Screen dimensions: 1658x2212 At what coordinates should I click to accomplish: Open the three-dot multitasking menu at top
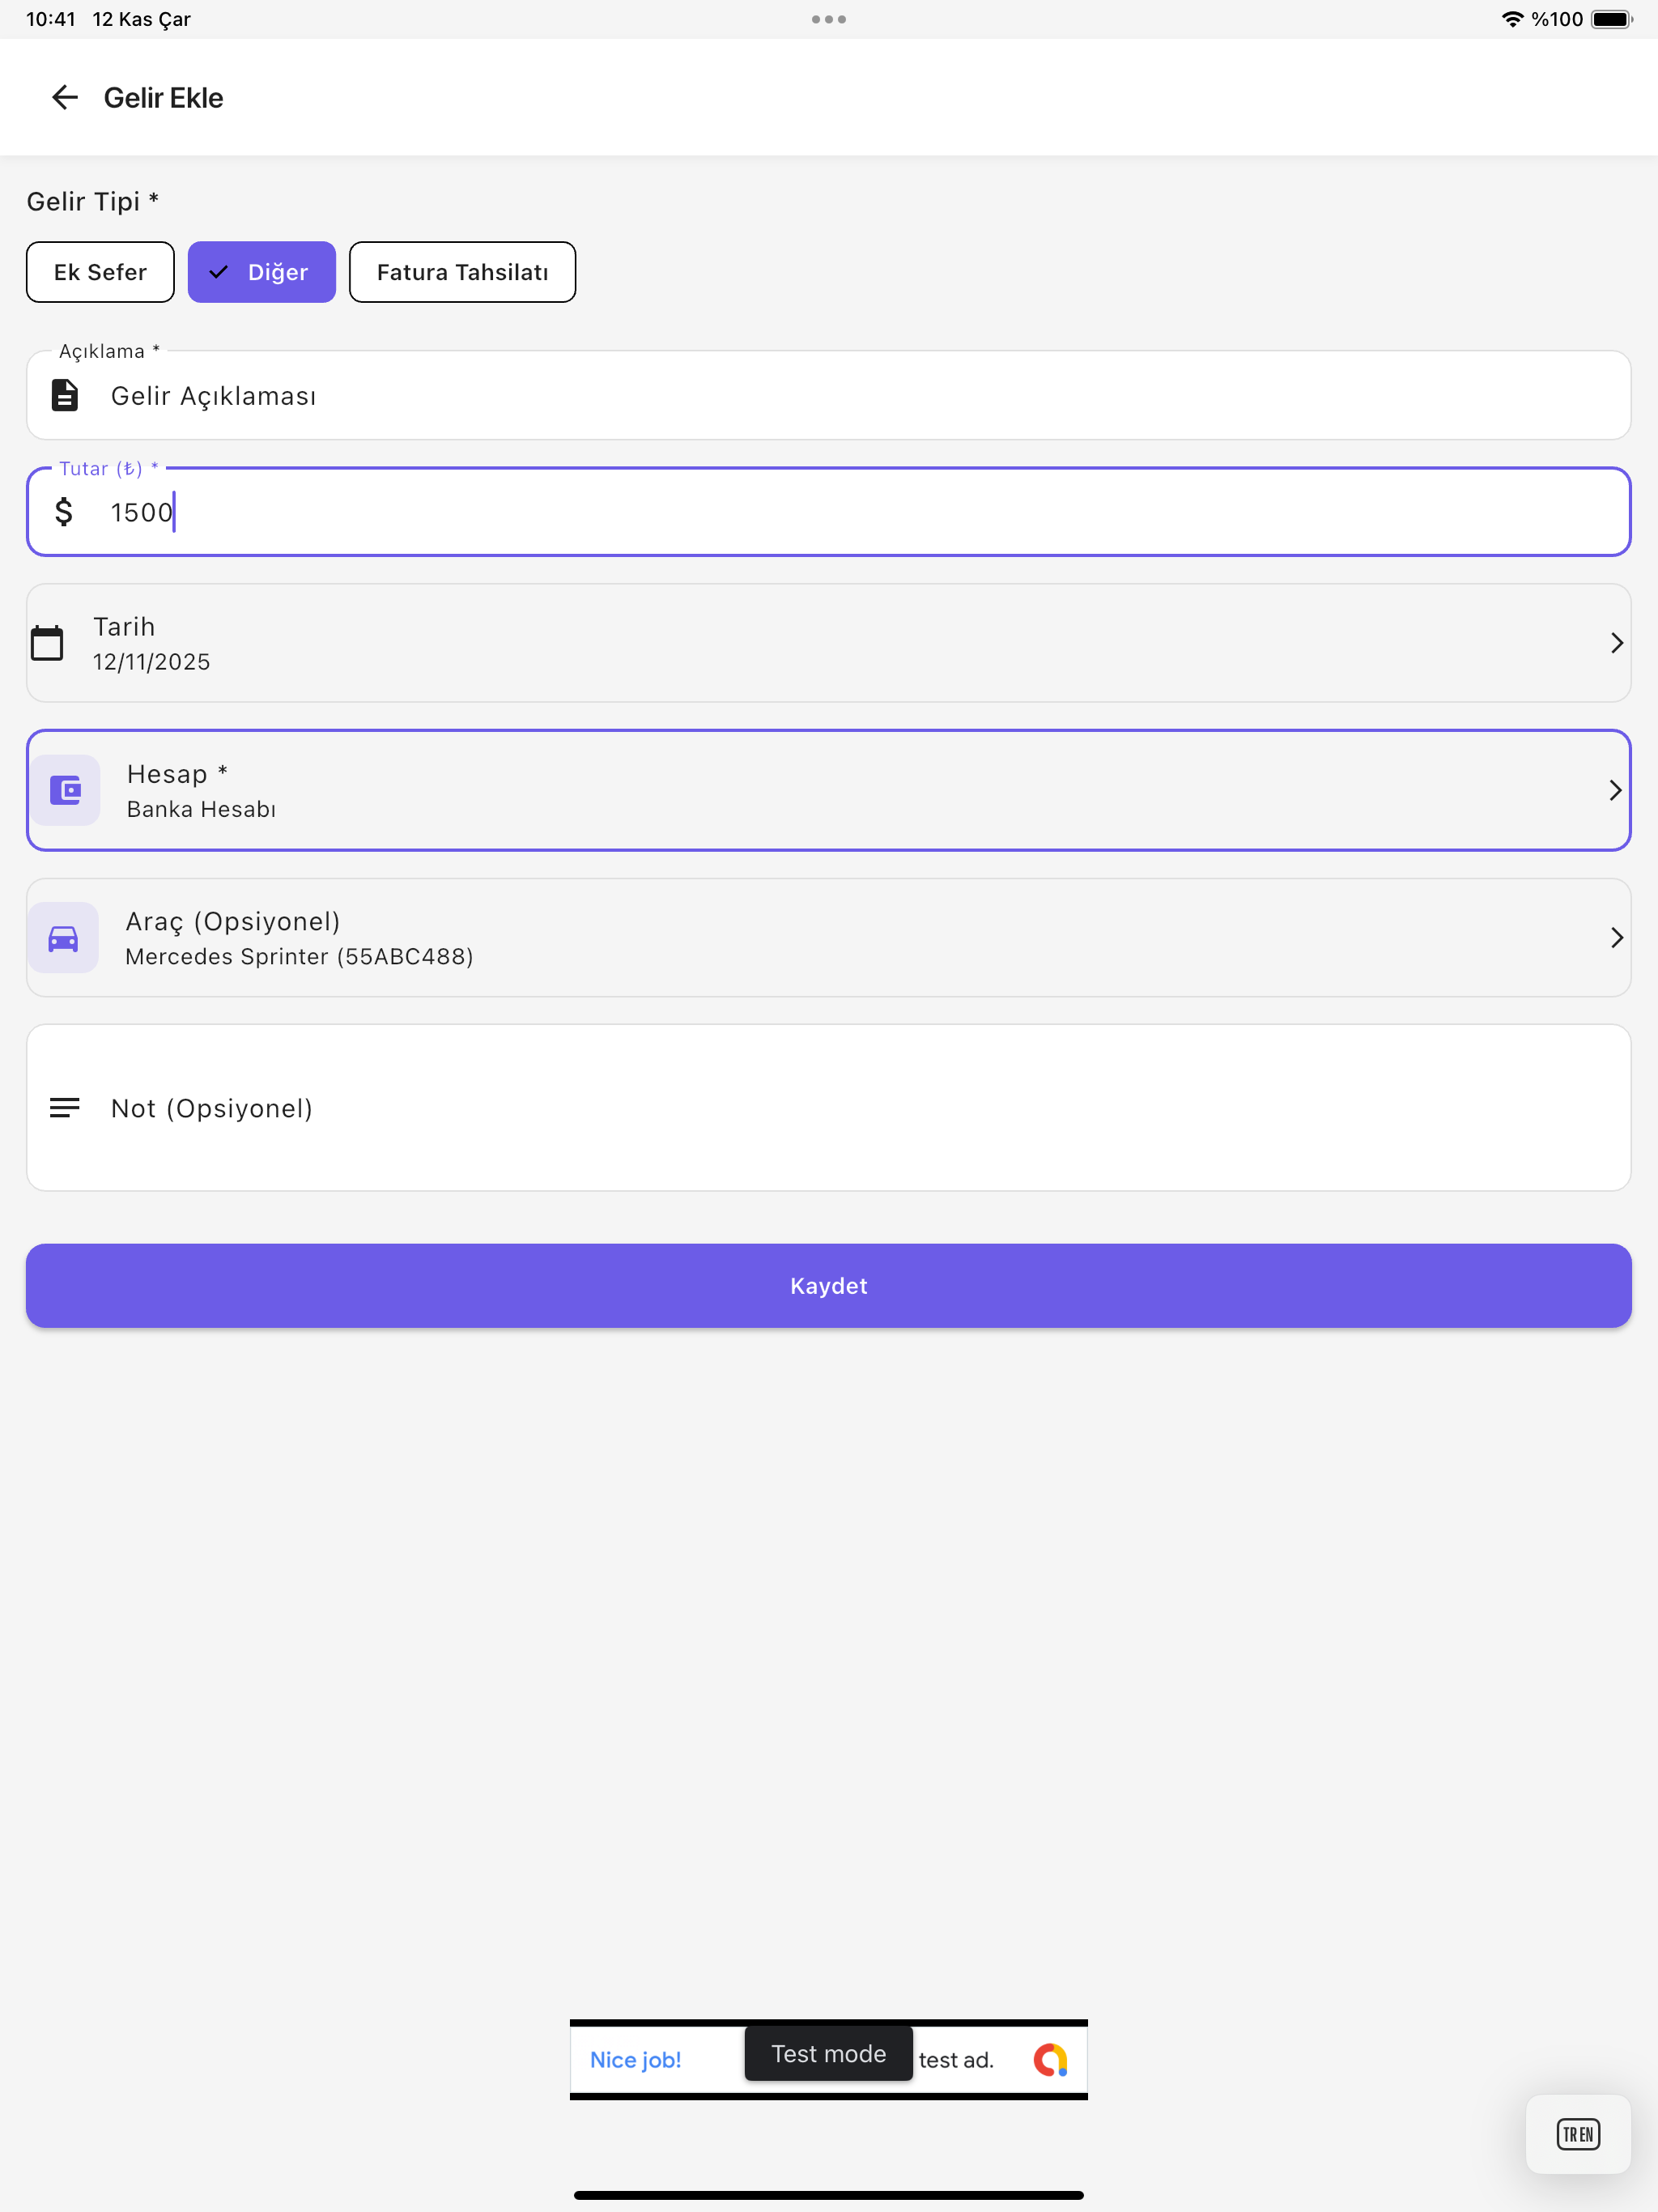pyautogui.click(x=829, y=19)
